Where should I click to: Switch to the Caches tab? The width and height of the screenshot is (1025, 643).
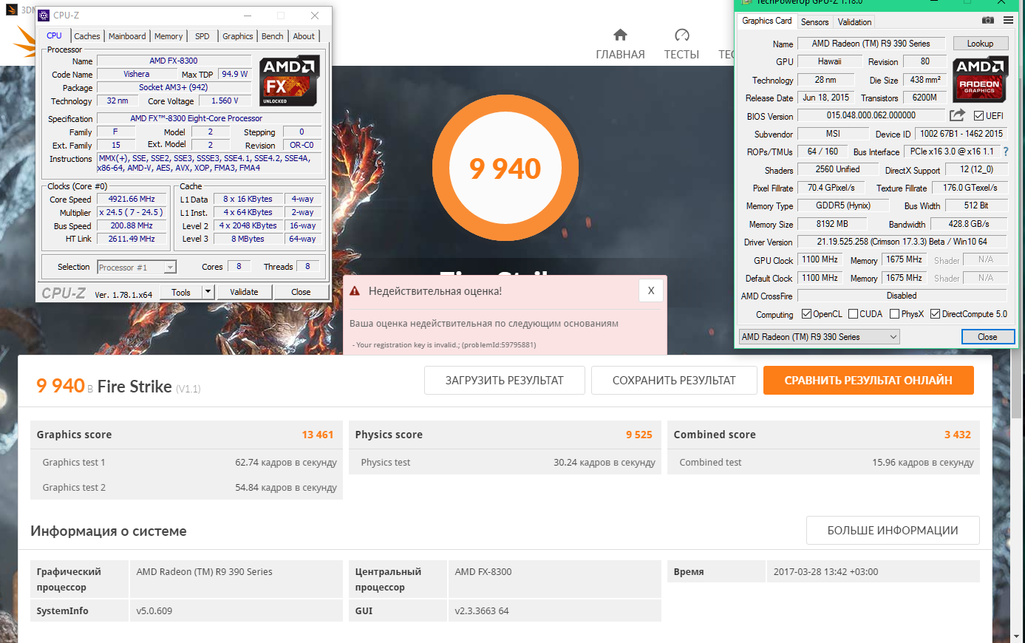(86, 36)
